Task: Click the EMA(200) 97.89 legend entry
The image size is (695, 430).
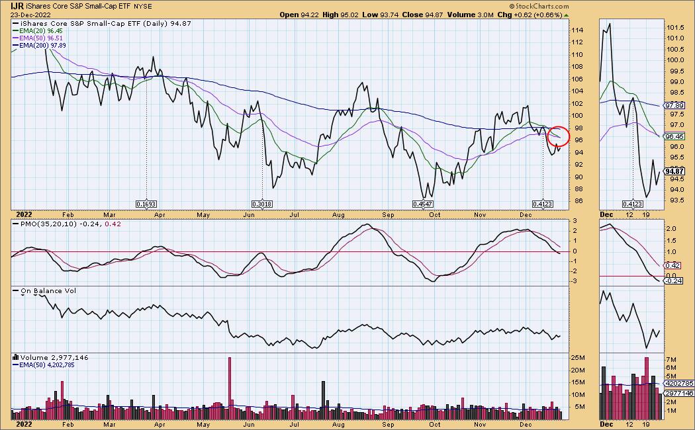Action: point(40,45)
